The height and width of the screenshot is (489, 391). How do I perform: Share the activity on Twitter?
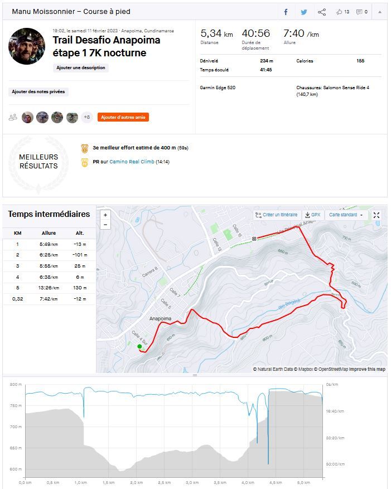coord(303,12)
